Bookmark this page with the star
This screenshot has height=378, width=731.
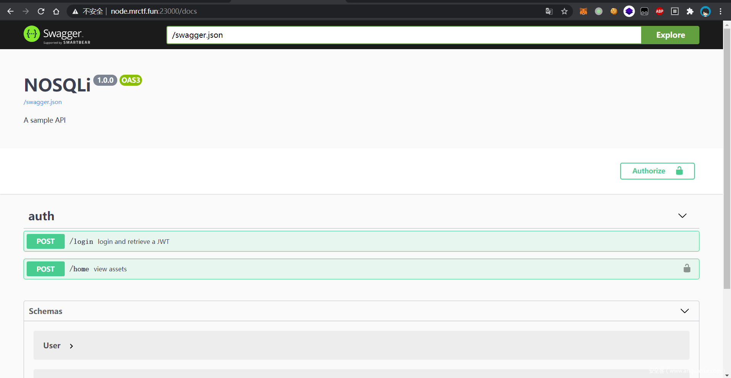564,11
